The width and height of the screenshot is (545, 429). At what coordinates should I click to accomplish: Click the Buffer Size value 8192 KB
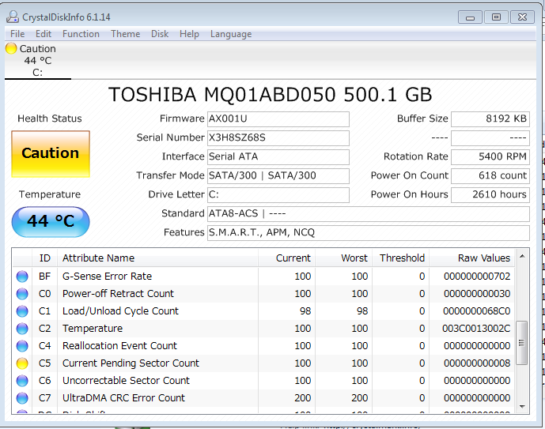pyautogui.click(x=490, y=119)
